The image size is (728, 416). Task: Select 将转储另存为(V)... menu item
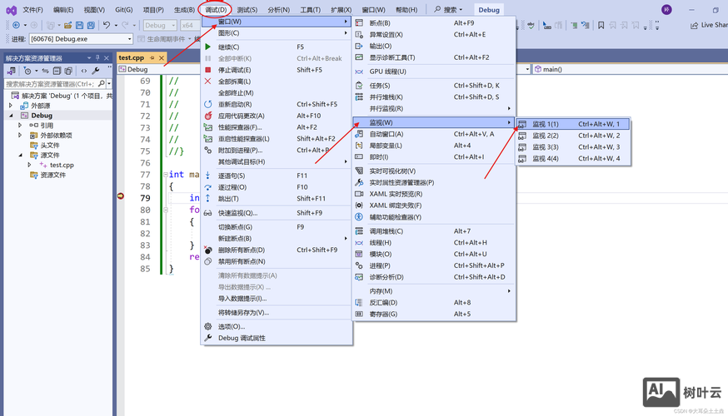click(x=277, y=312)
